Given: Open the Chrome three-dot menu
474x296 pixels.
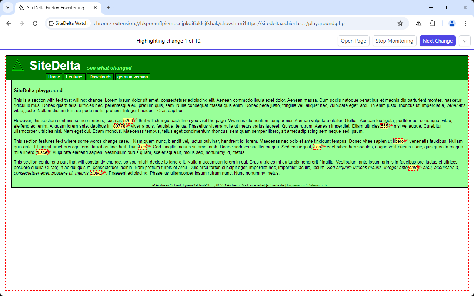Looking at the screenshot, I should [465, 23].
